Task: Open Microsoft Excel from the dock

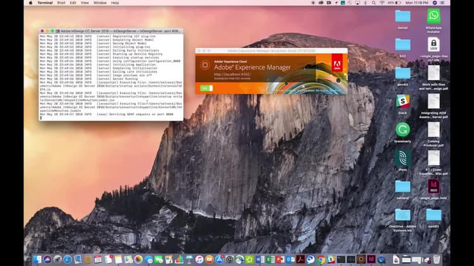Action: [x=270, y=259]
